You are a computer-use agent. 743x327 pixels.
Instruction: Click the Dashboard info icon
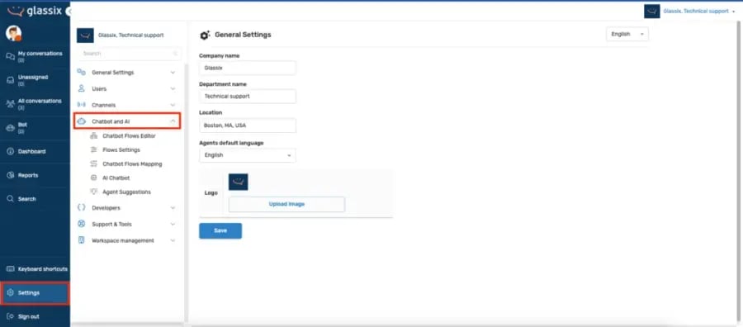click(x=11, y=152)
